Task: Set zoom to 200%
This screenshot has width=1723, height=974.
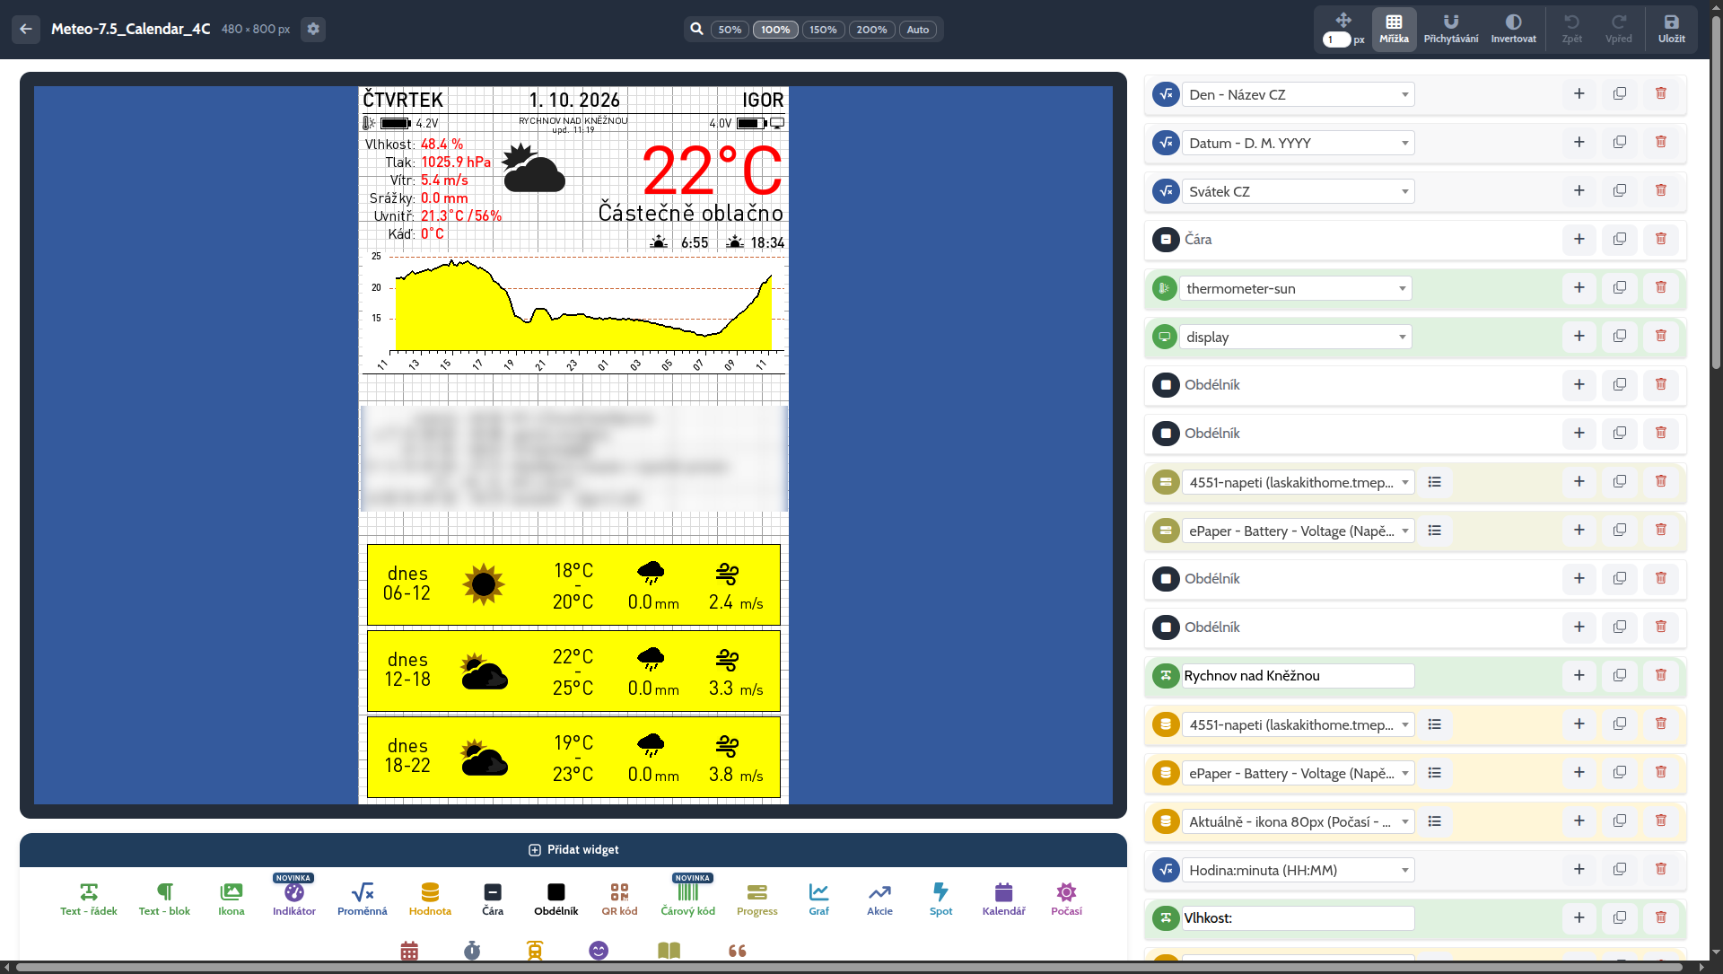Action: [x=871, y=30]
